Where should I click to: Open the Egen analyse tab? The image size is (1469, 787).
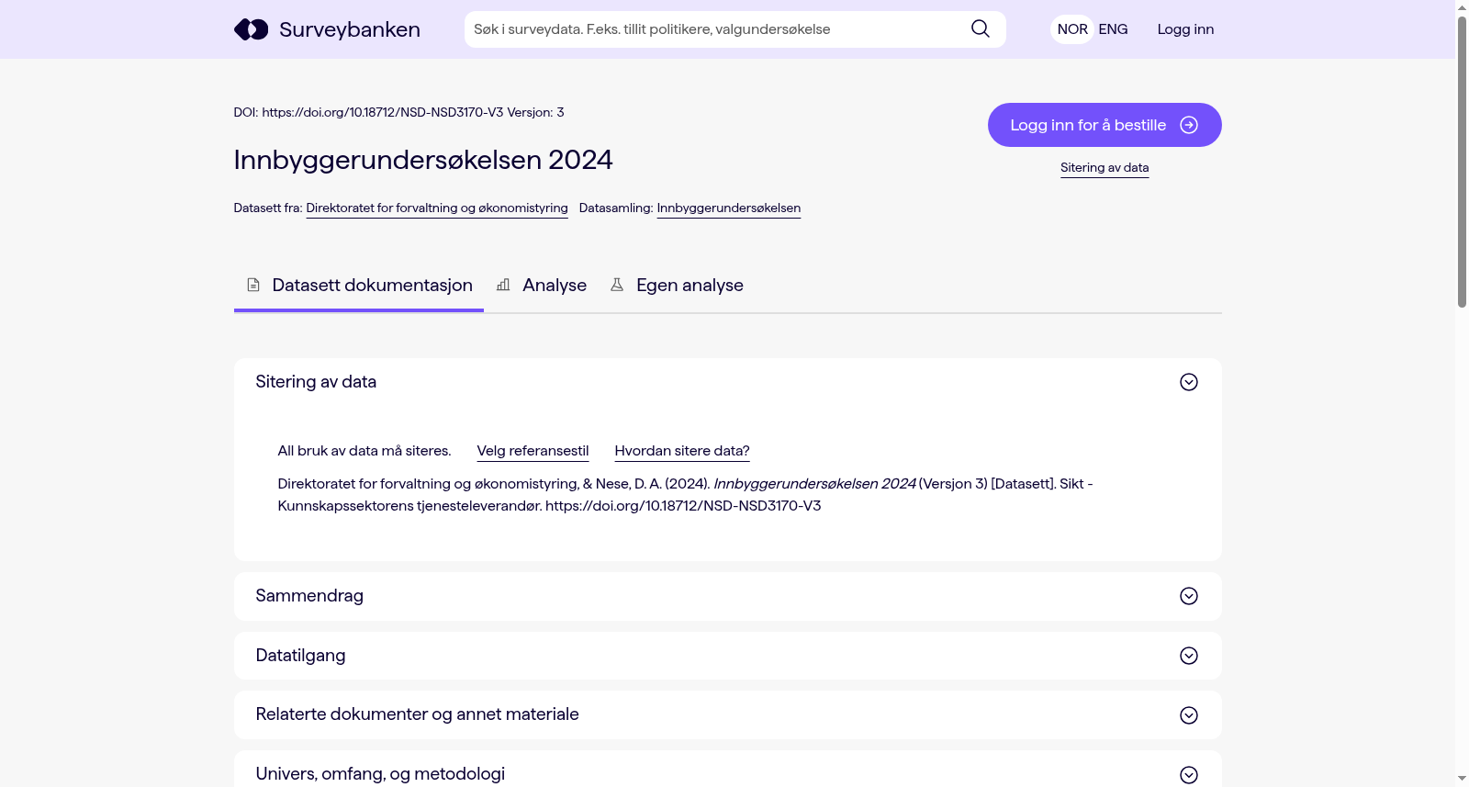pyautogui.click(x=677, y=286)
